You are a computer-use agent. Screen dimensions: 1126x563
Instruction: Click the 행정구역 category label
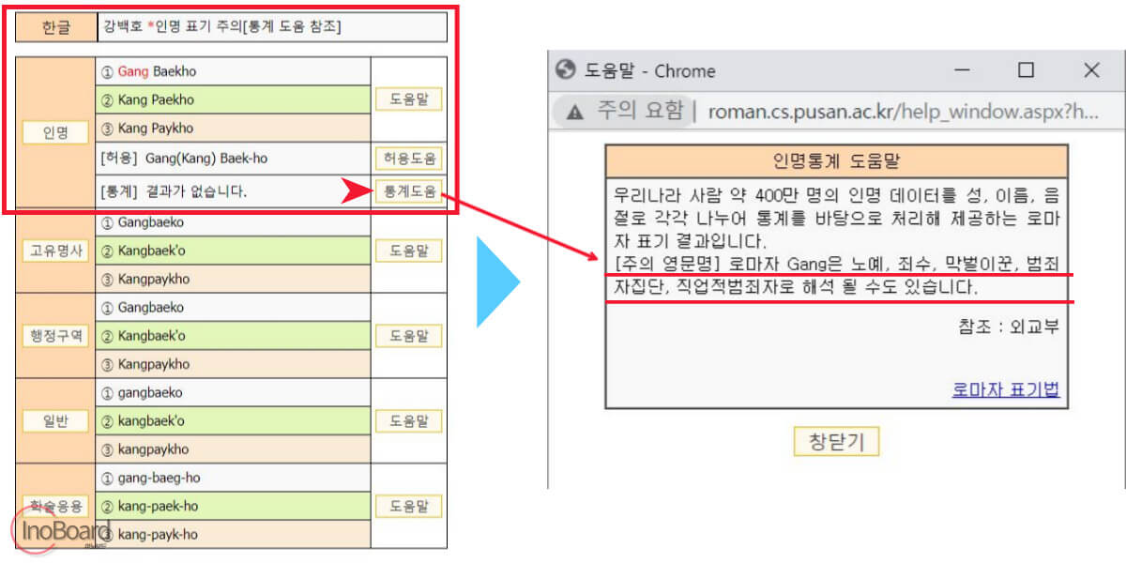coord(56,336)
